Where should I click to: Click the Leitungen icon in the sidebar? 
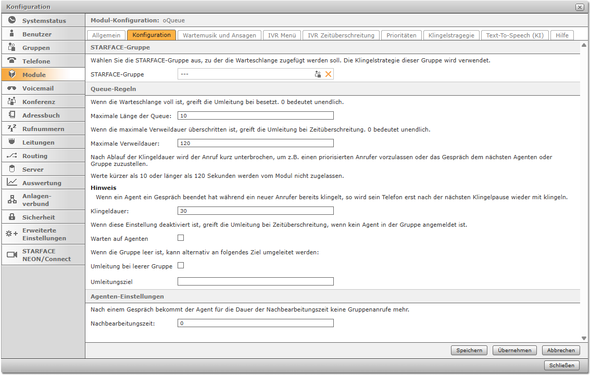(x=12, y=142)
